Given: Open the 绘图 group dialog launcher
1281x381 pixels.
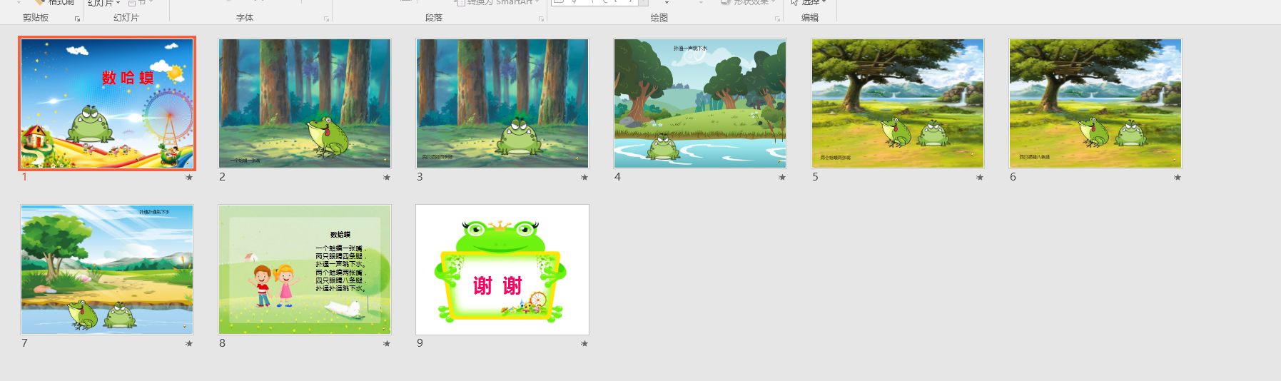Looking at the screenshot, I should 777,19.
